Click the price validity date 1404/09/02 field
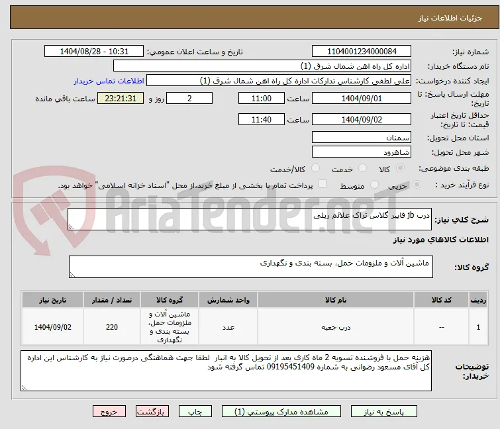This screenshot has height=429, width=500. pyautogui.click(x=362, y=119)
